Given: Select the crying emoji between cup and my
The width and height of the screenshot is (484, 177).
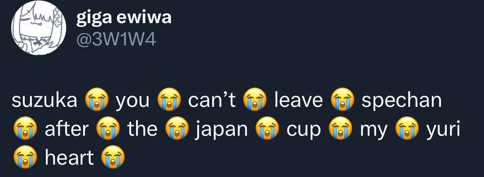Looking at the screenshot, I should tap(340, 129).
